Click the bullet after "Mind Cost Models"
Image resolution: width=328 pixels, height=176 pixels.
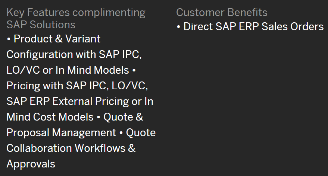[x=98, y=117]
